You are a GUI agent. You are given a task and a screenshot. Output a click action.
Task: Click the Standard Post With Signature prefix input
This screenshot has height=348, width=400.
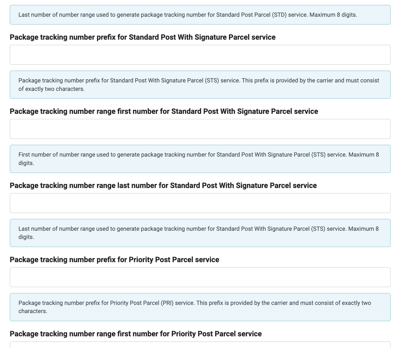200,55
